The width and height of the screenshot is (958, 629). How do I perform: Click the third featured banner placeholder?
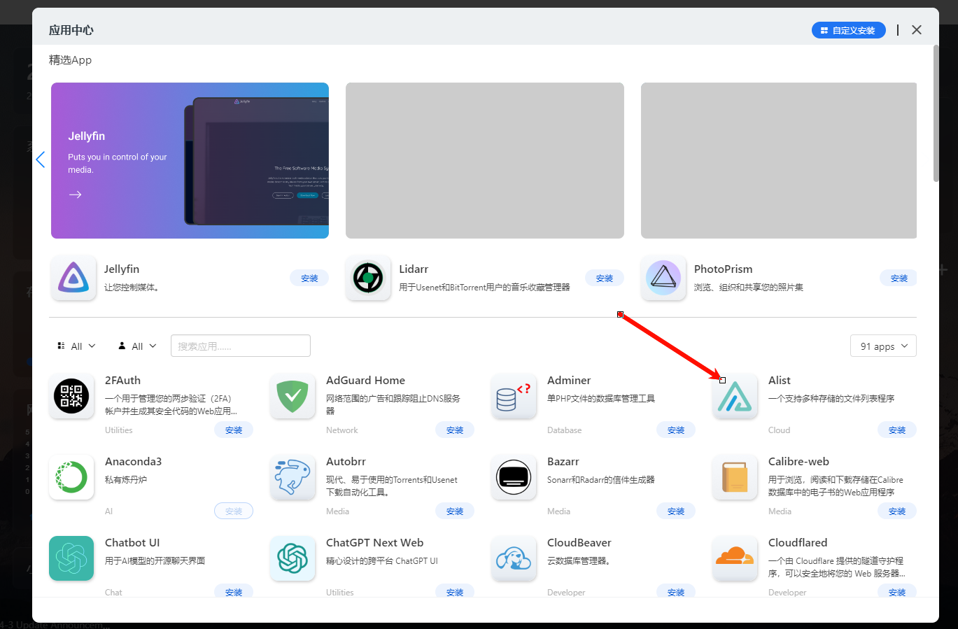tap(779, 160)
